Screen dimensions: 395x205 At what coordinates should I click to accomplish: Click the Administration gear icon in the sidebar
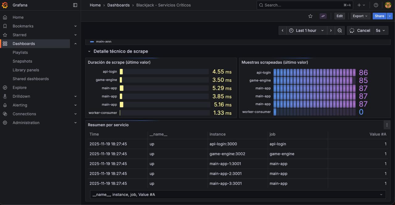click(5, 123)
